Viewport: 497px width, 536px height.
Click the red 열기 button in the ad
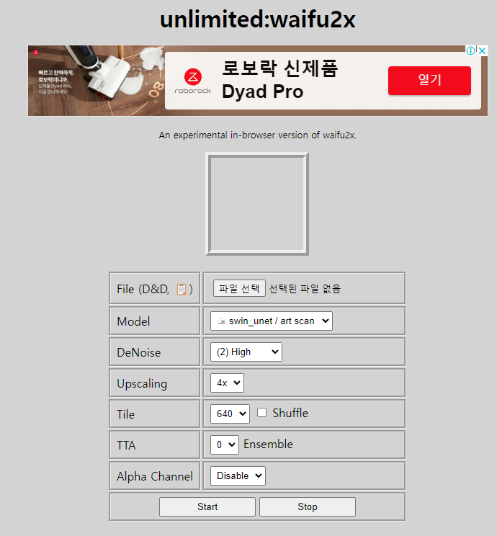point(429,81)
